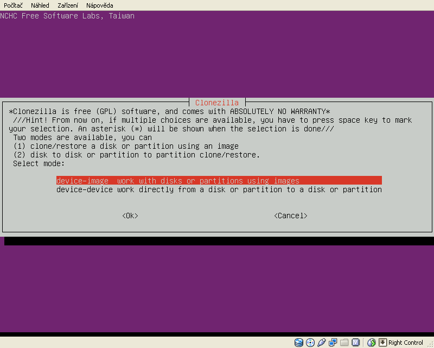Click the mouse integration globe icon
Image resolution: width=434 pixels, height=348 pixels.
pyautogui.click(x=372, y=343)
